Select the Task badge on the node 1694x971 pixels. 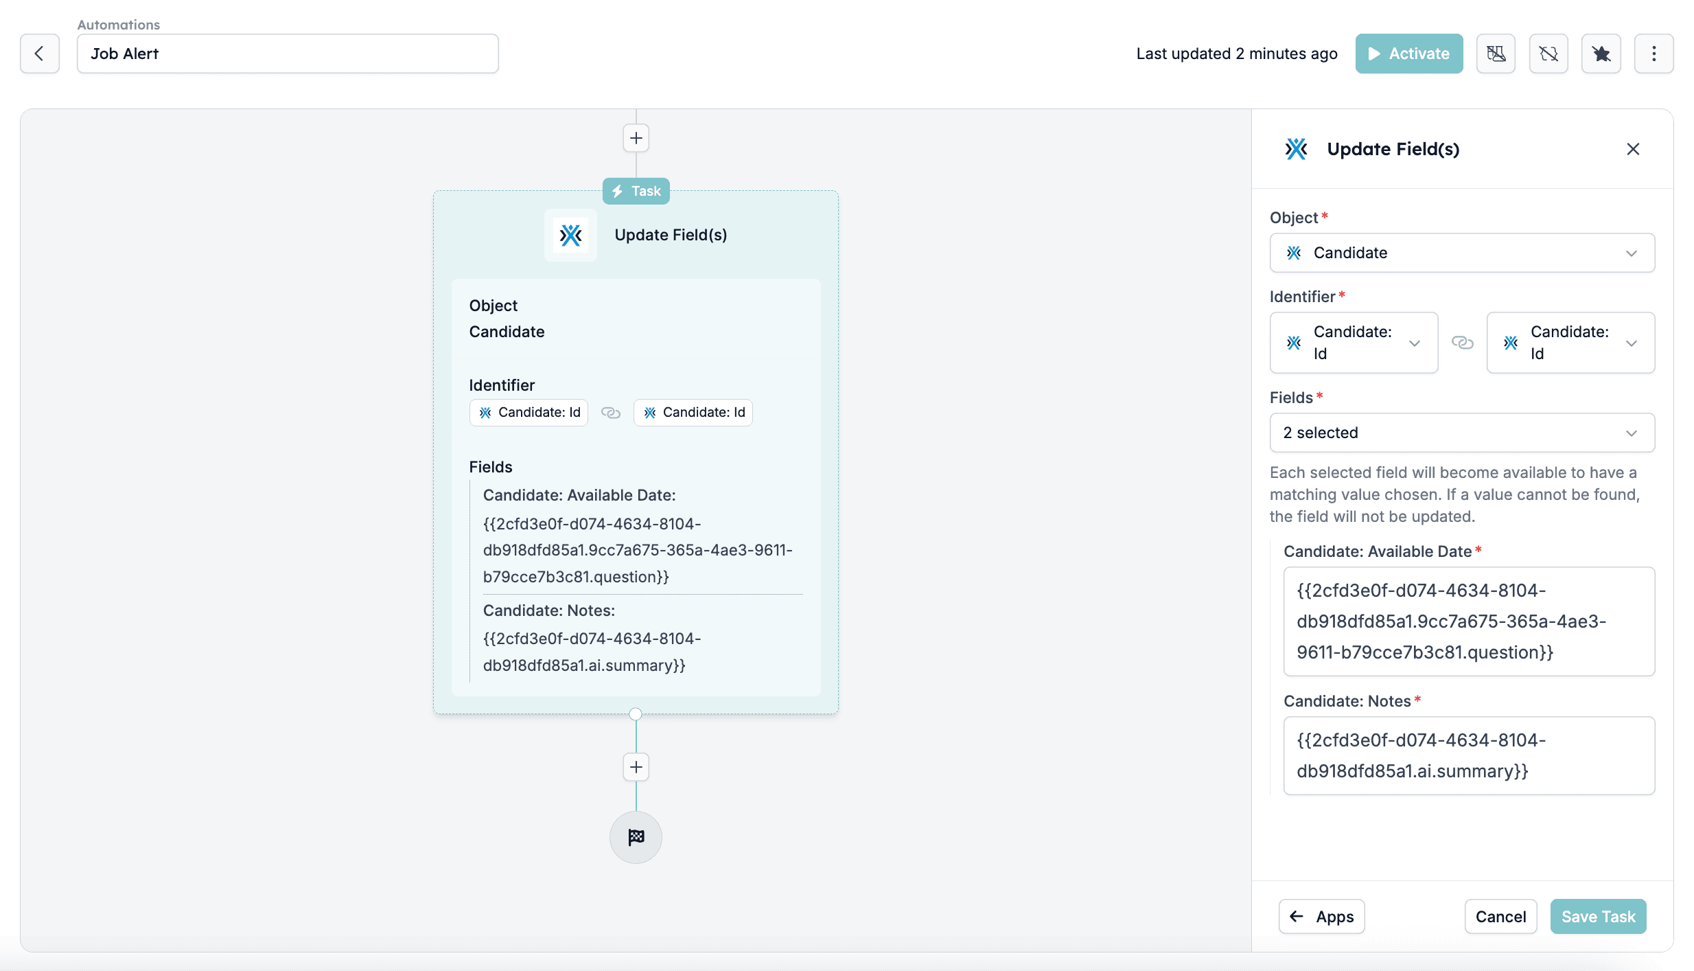(636, 191)
